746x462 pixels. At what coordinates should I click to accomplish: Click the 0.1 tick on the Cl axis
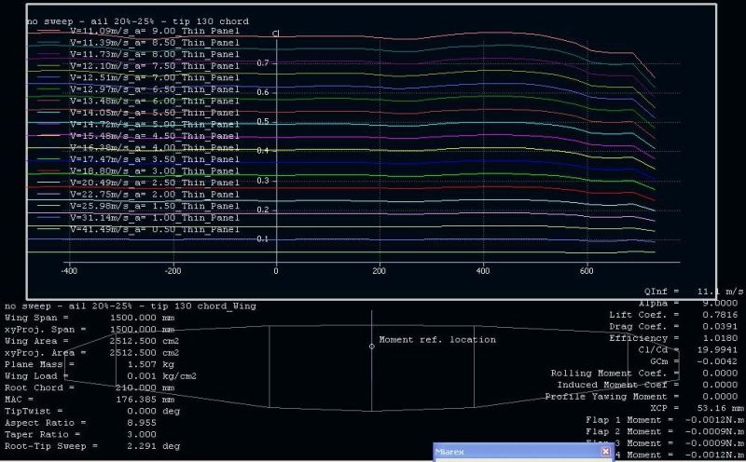[x=263, y=239]
